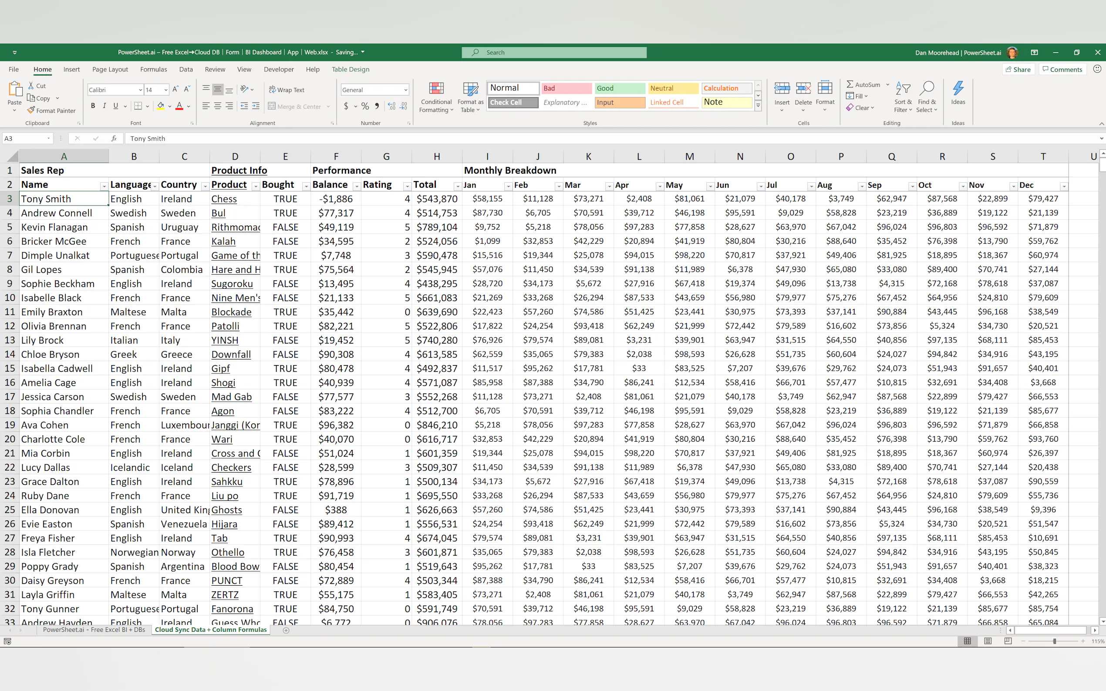Image resolution: width=1106 pixels, height=691 pixels.
Task: Click the Insert cells icon
Action: 781,88
